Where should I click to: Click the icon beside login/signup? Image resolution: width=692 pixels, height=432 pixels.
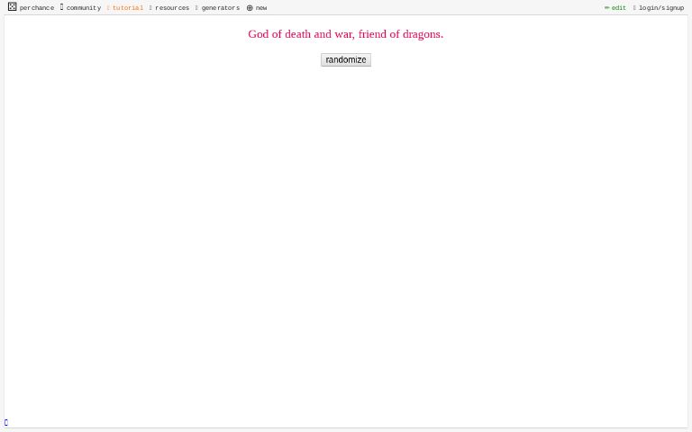(x=634, y=8)
